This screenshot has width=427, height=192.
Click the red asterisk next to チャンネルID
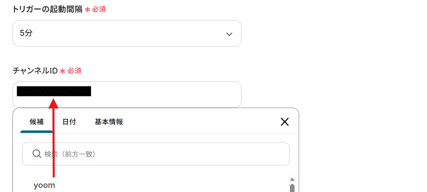click(x=62, y=71)
